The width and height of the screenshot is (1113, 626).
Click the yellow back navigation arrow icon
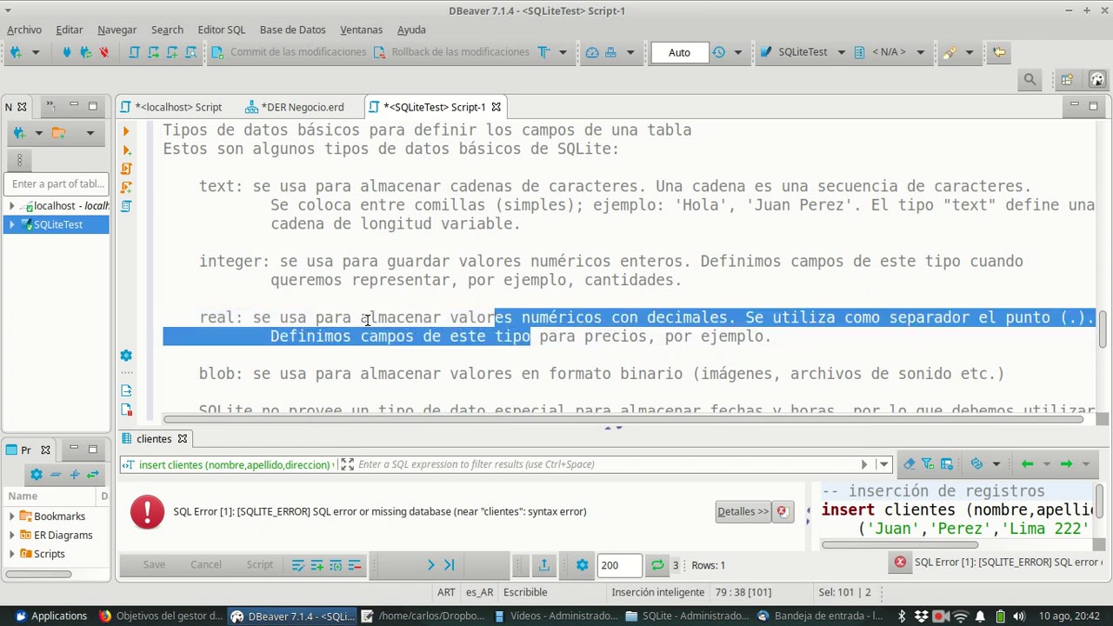pyautogui.click(x=998, y=52)
